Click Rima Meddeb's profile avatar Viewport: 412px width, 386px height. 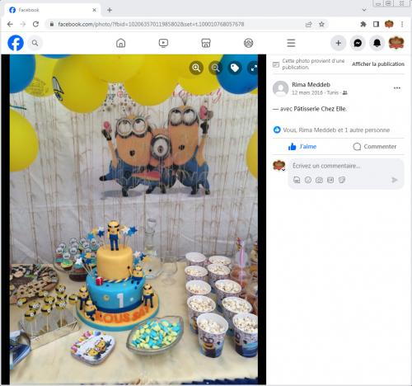[280, 88]
